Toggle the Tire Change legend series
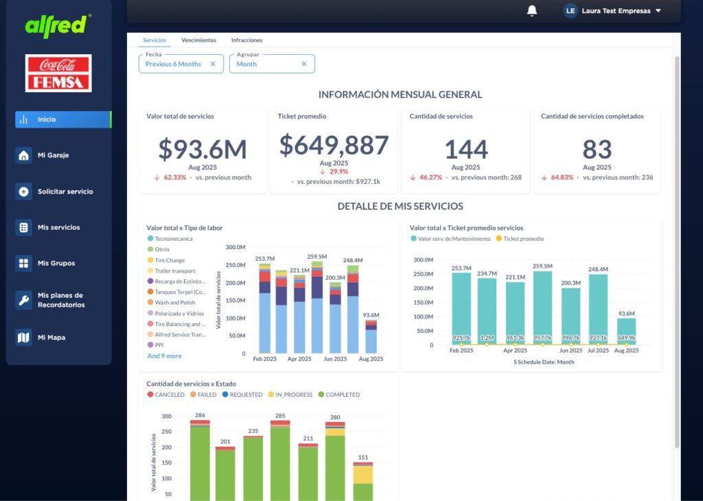This screenshot has height=501, width=703. pyautogui.click(x=166, y=260)
